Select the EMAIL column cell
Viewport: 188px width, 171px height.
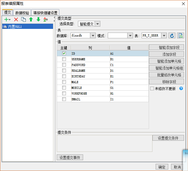[90, 99]
